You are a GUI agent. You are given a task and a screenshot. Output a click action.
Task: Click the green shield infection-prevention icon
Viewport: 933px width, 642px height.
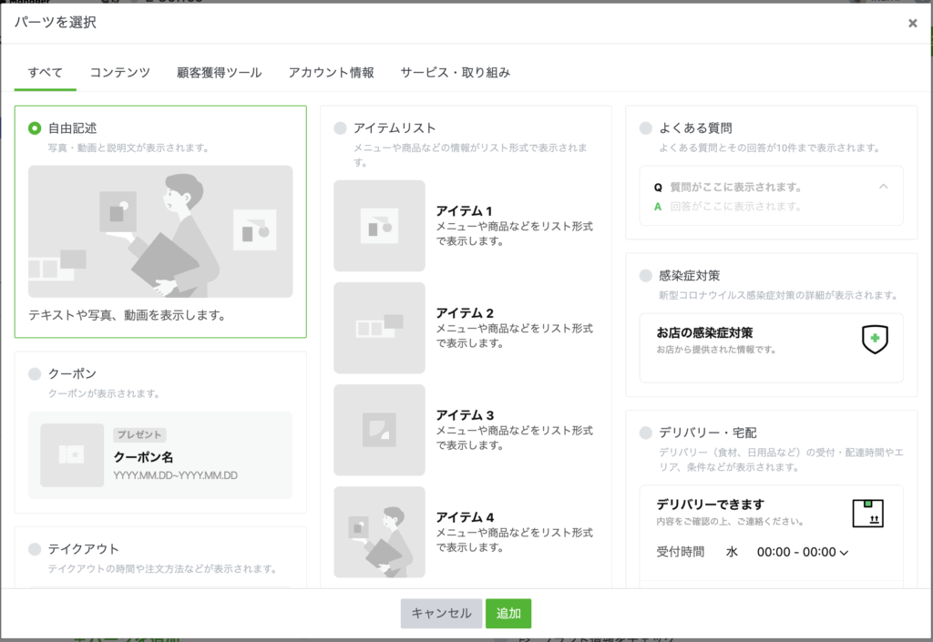(x=875, y=339)
